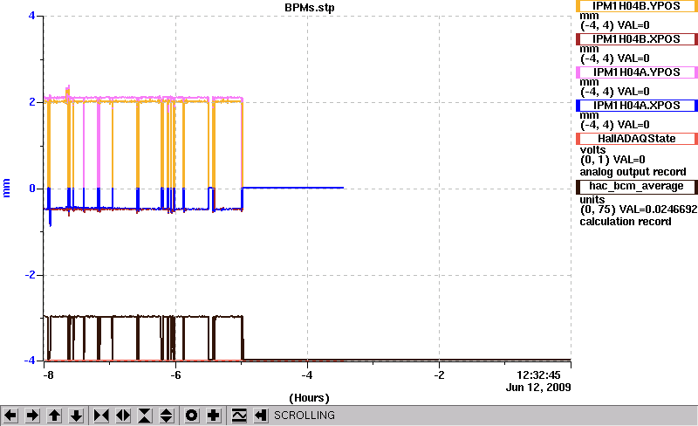Click the Jun 12, 2009 date label
698x426 pixels.
pos(538,388)
